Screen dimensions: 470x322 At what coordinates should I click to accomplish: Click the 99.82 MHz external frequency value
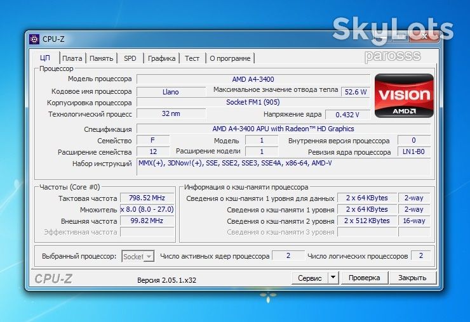pos(147,221)
